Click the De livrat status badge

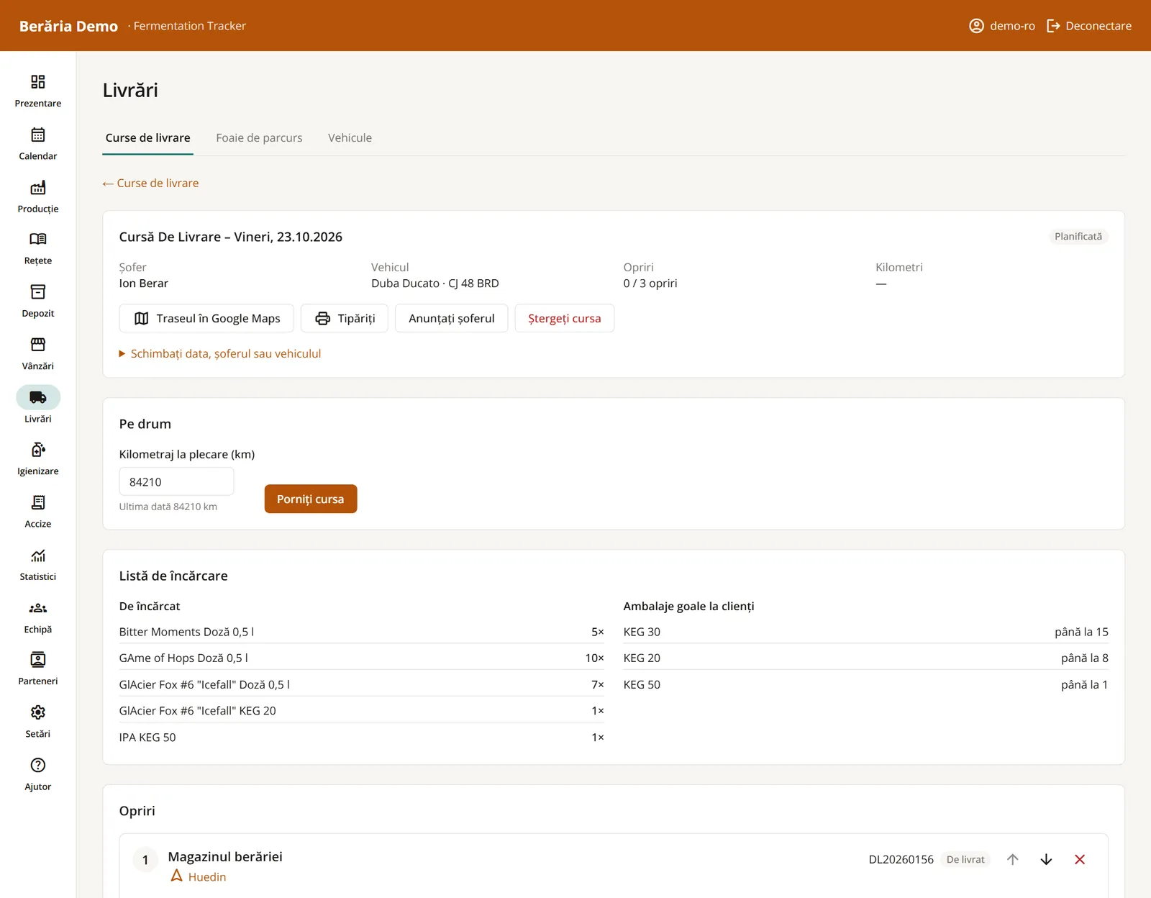[965, 859]
